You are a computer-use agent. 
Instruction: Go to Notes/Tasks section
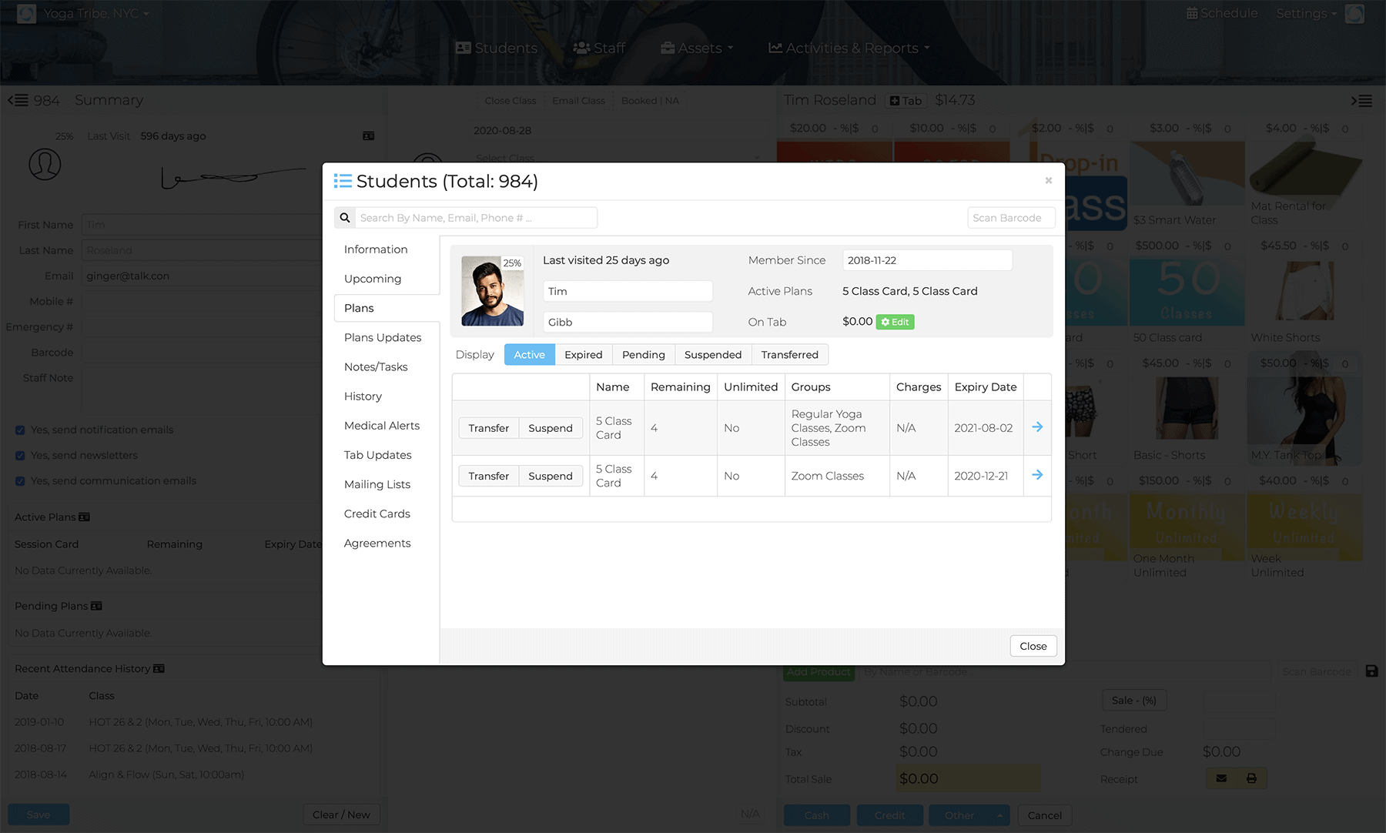376,366
